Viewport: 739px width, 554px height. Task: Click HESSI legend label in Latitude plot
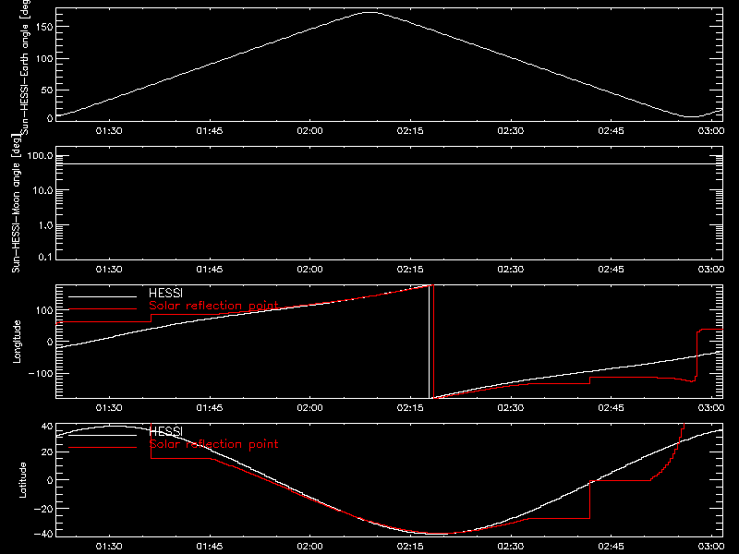point(165,431)
